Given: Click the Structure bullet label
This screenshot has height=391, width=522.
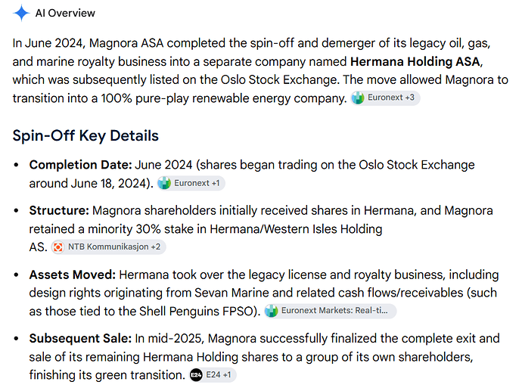Looking at the screenshot, I should tap(59, 210).
